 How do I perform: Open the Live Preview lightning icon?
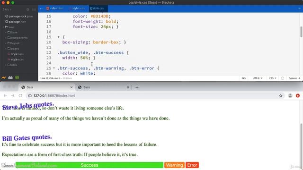4,77
